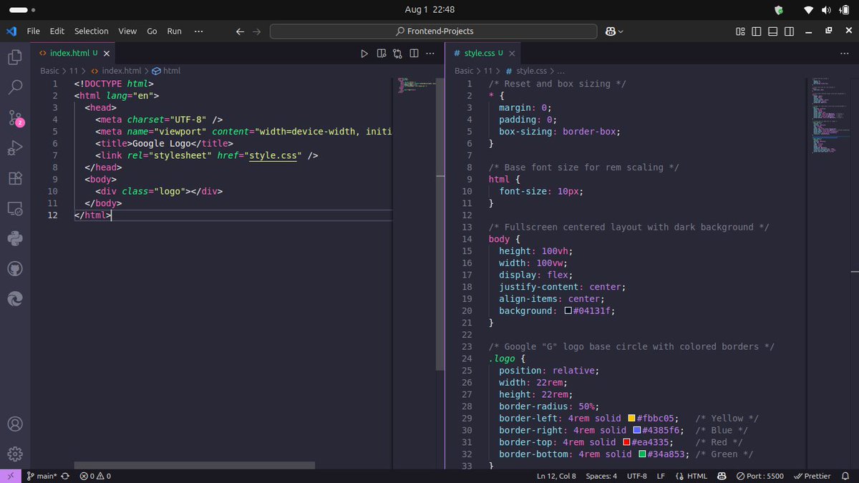Screen dimensions: 859x483
Task: Click the Copilot status icon in status bar
Action: [x=722, y=476]
